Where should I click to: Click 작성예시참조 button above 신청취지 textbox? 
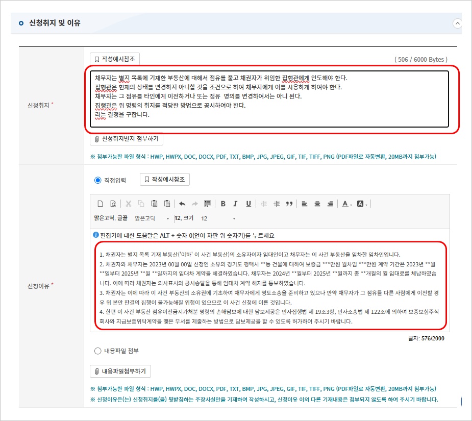click(114, 59)
